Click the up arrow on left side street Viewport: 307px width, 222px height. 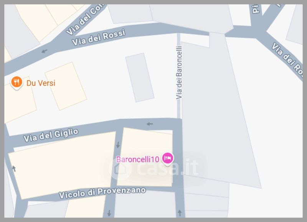coord(14,169)
